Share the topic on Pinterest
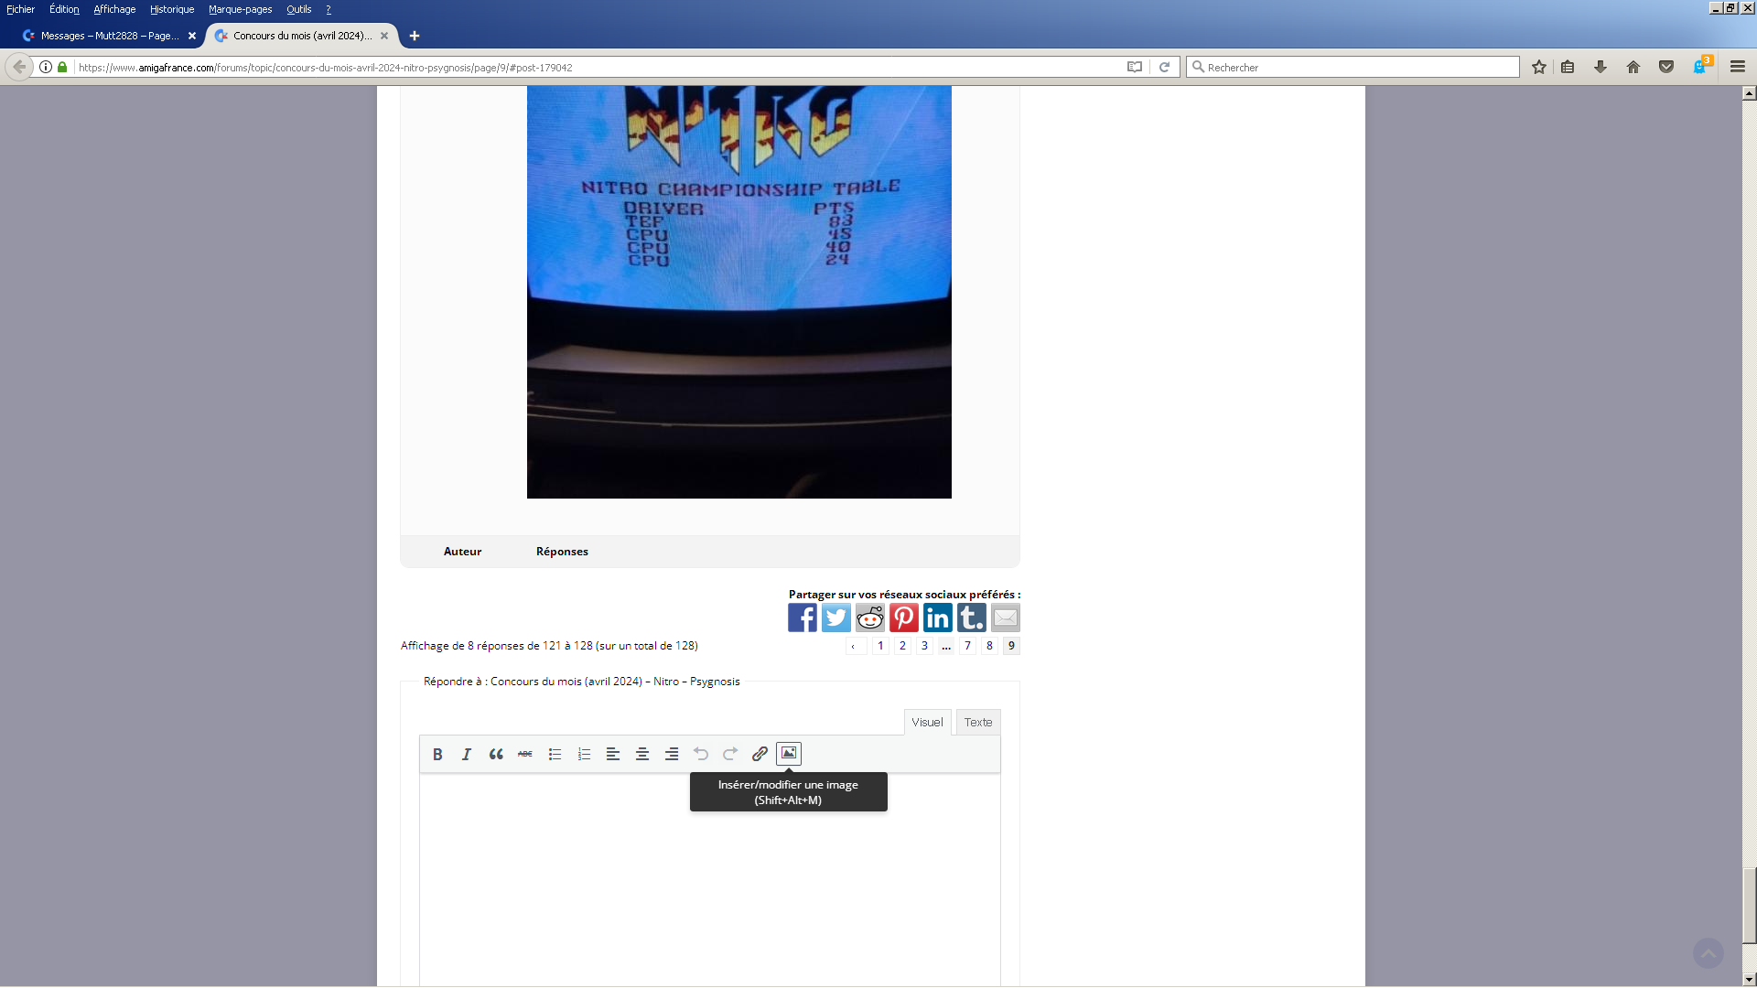Viewport: 1757px width, 988px height. tap(904, 617)
